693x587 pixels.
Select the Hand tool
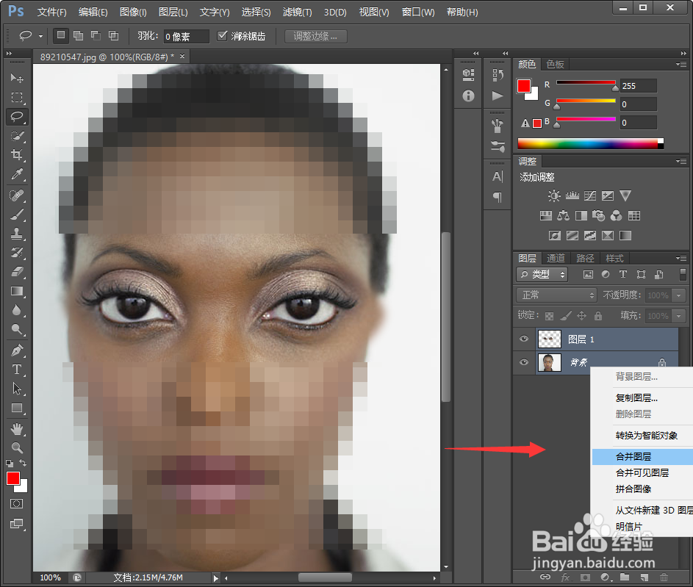17,429
